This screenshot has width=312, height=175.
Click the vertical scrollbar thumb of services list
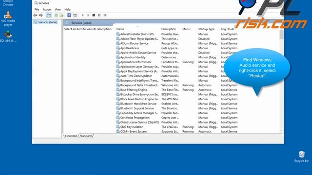coord(281,35)
